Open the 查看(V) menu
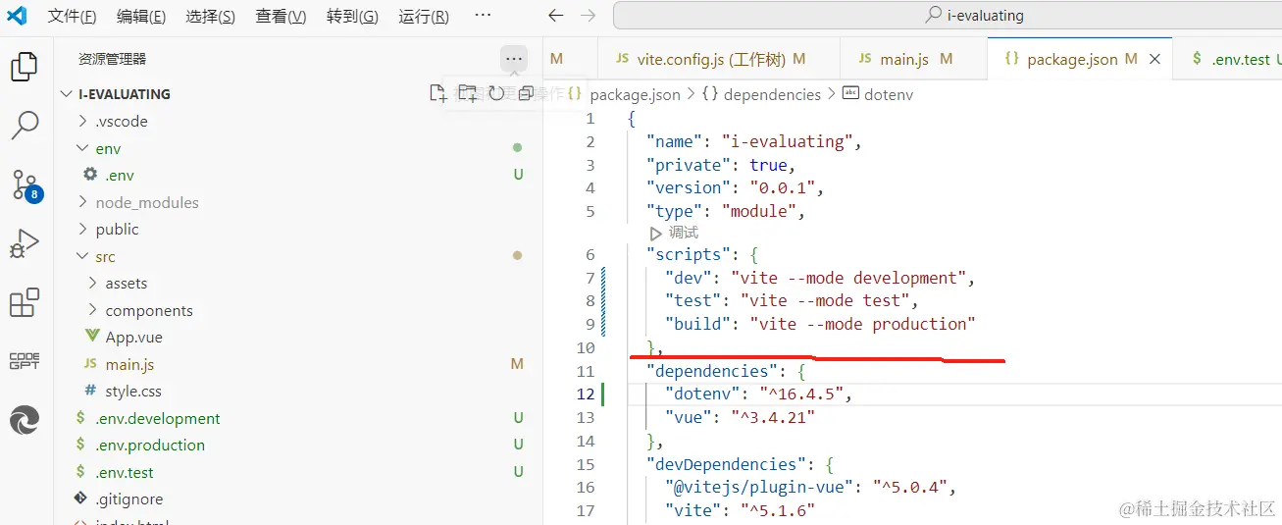The image size is (1282, 525). pos(282,16)
